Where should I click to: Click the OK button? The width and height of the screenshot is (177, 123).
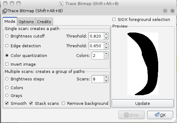(x=160, y=115)
